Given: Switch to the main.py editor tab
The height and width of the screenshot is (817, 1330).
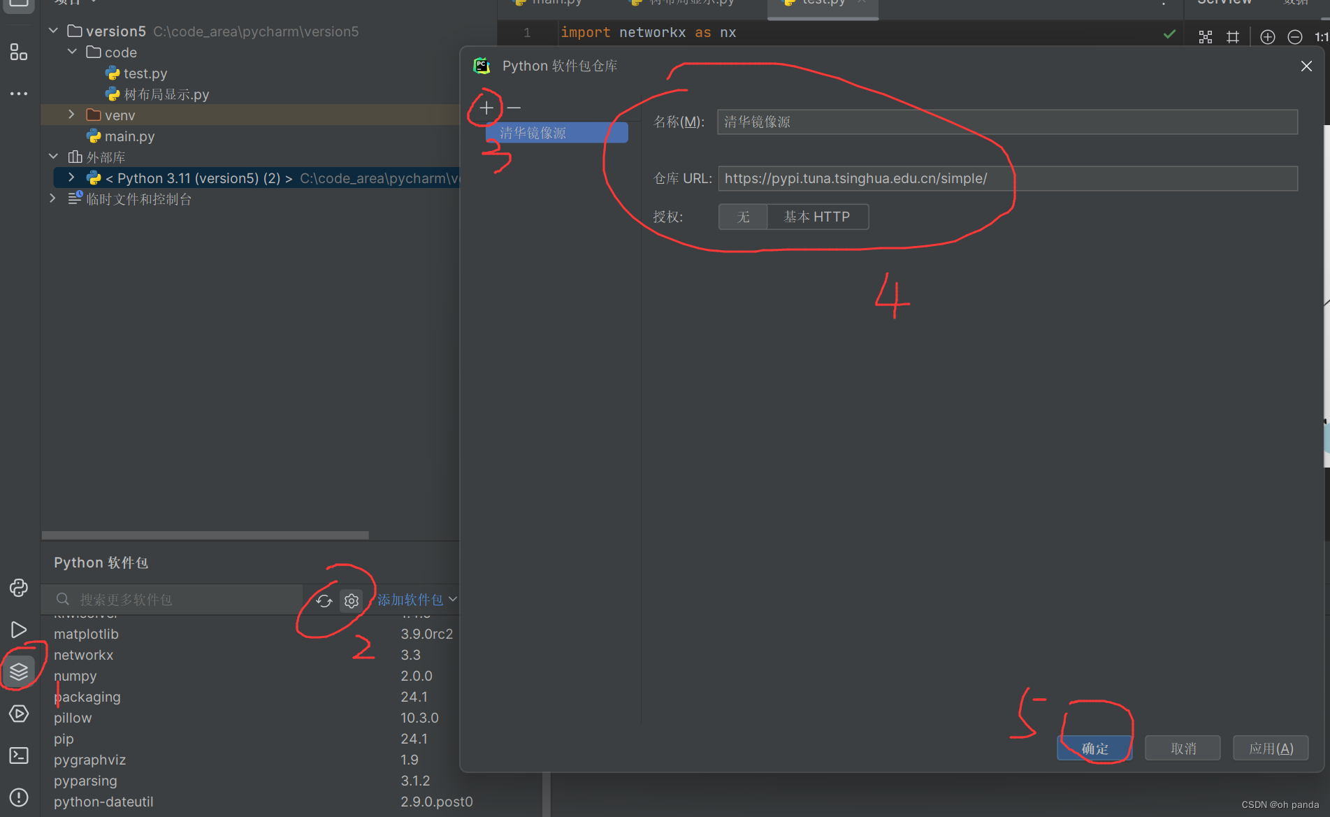Looking at the screenshot, I should tap(549, 3).
